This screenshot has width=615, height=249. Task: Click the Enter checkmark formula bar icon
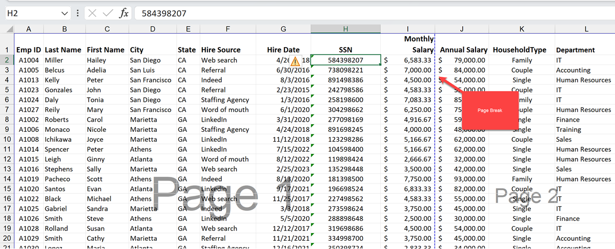point(108,13)
